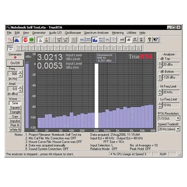187x187 pixels.
Task: Toggle the Peak Hold toolbar icon
Action: (x=88, y=40)
